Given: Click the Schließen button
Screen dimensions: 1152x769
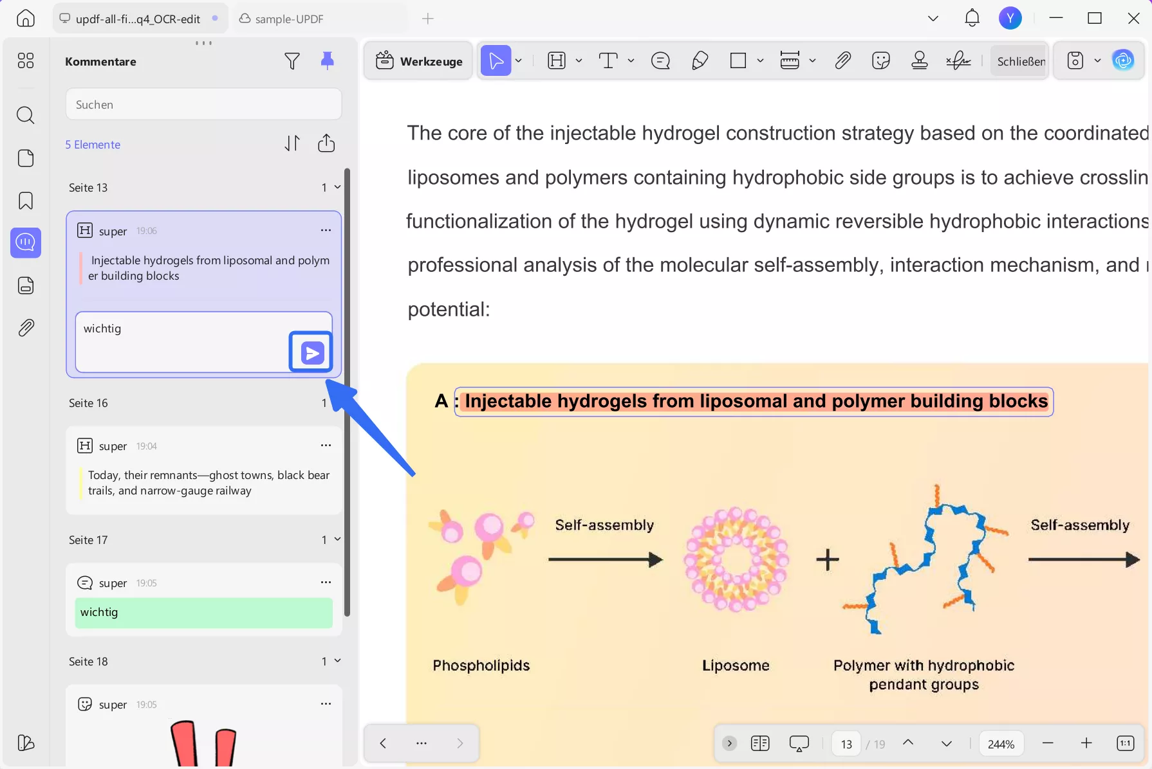Looking at the screenshot, I should click(x=1021, y=61).
